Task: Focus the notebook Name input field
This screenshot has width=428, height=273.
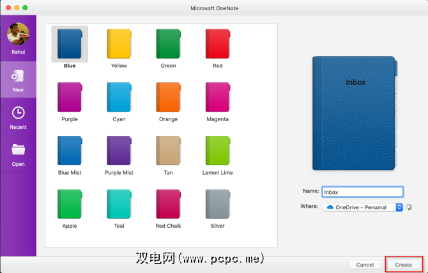Action: [x=363, y=192]
